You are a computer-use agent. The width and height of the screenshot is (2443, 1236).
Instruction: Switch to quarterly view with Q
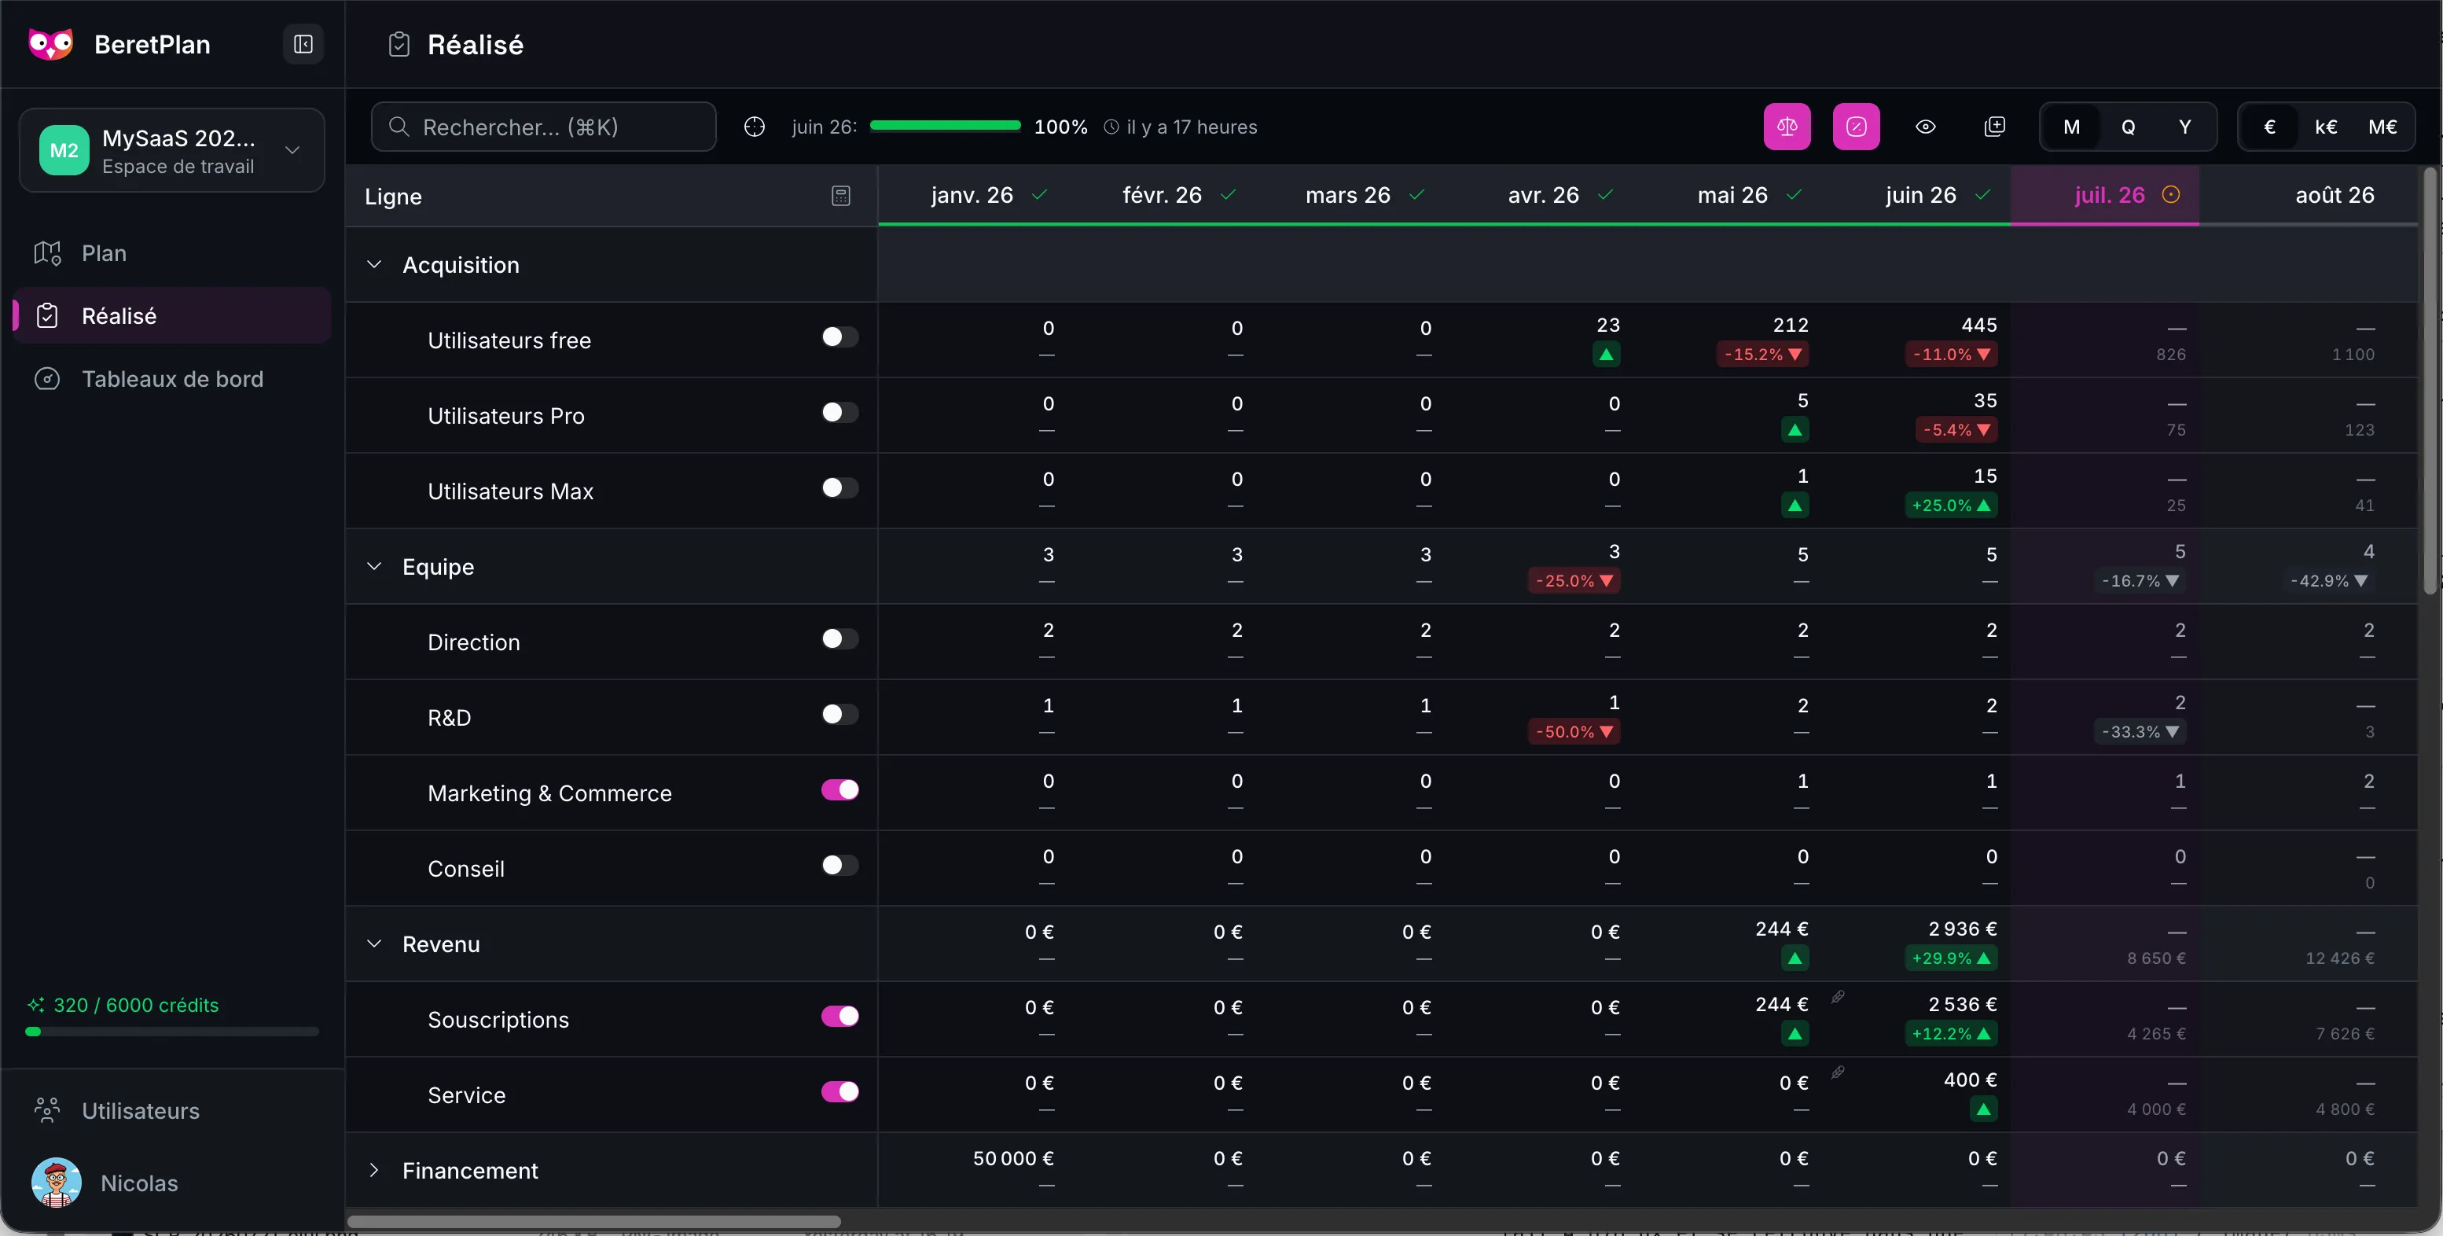2128,127
